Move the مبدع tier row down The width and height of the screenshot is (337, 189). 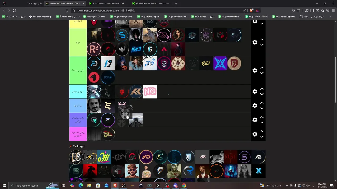262,45
